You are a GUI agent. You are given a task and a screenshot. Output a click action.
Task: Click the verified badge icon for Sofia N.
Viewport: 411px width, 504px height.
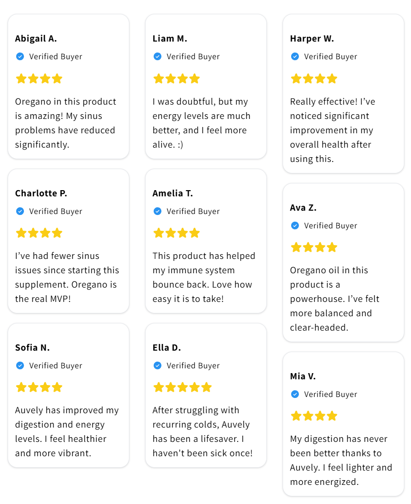pyautogui.click(x=20, y=365)
